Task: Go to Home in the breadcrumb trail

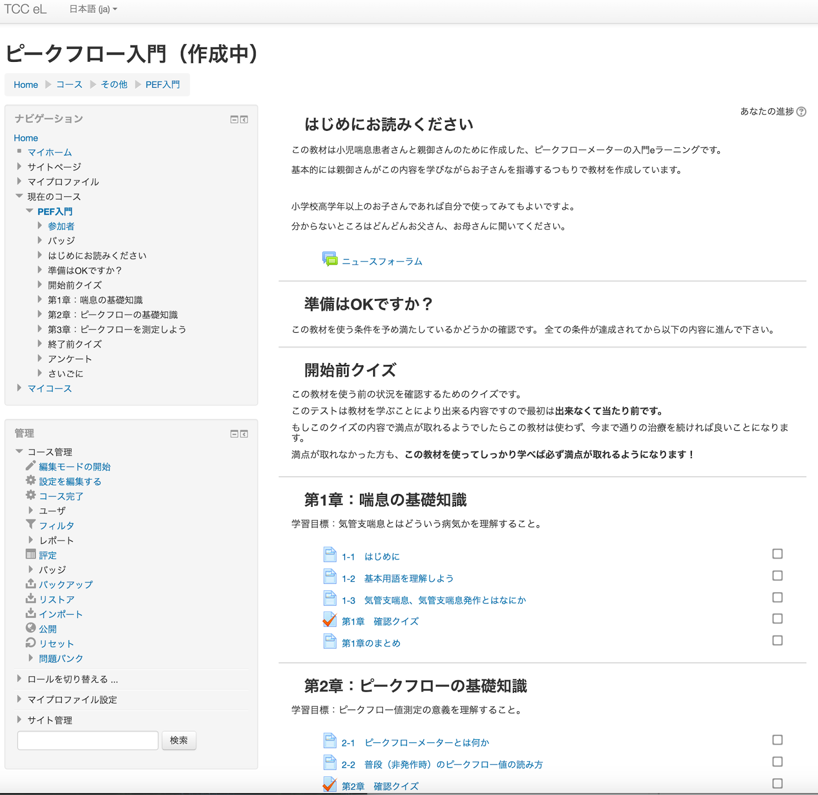Action: [x=26, y=85]
